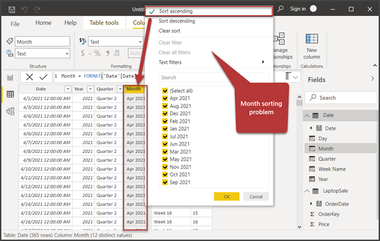Image resolution: width=380 pixels, height=241 pixels.
Task: Uncheck the Dec 2021 checkbox
Action: pyautogui.click(x=165, y=113)
